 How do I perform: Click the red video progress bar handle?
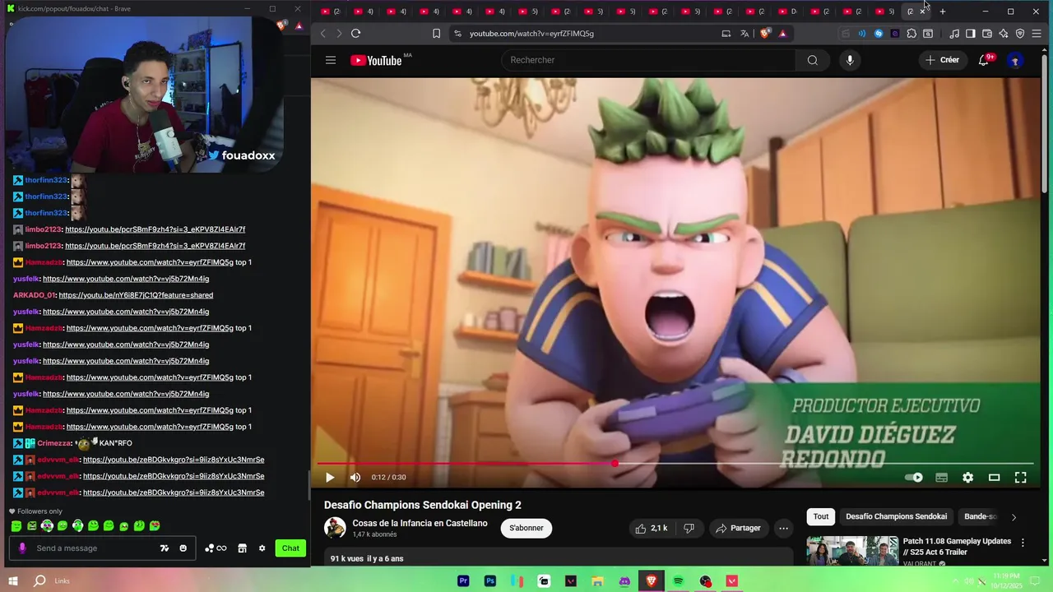(x=615, y=464)
